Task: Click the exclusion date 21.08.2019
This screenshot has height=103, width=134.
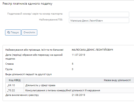Action: [x=78, y=95]
